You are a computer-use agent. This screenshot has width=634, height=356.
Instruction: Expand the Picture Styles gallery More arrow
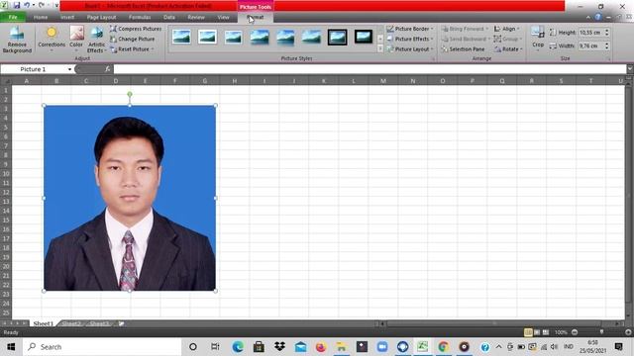pos(380,48)
